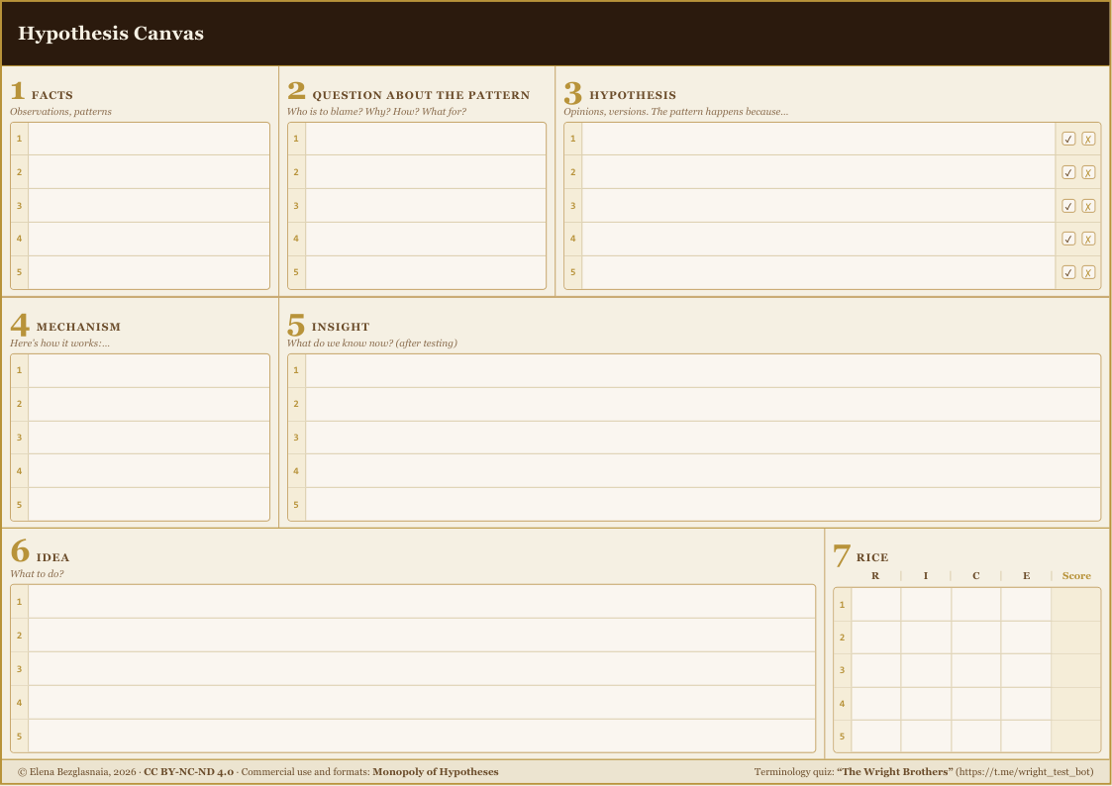Click the Score cell in RICE row 4

(x=1075, y=704)
